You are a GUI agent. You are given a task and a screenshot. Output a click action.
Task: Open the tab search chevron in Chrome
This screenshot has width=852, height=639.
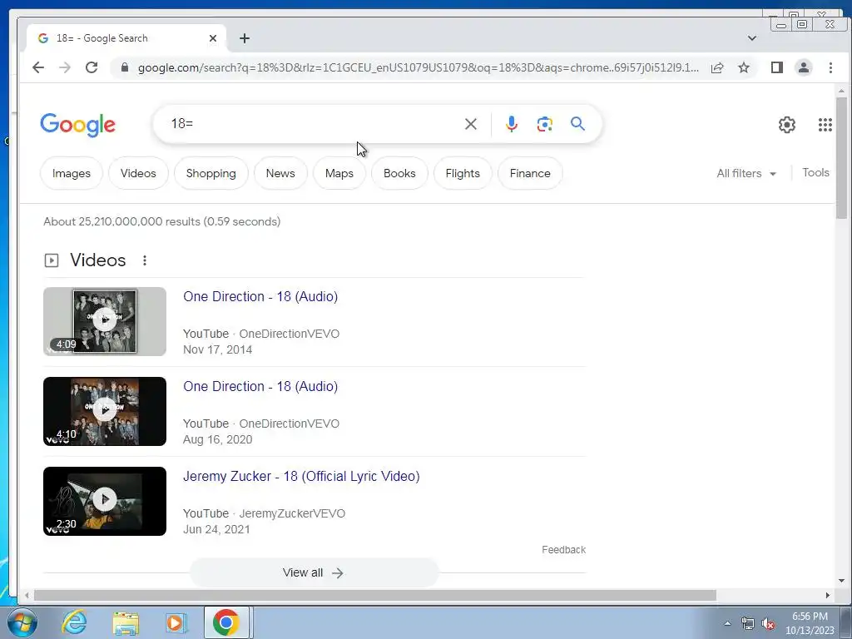pyautogui.click(x=752, y=38)
